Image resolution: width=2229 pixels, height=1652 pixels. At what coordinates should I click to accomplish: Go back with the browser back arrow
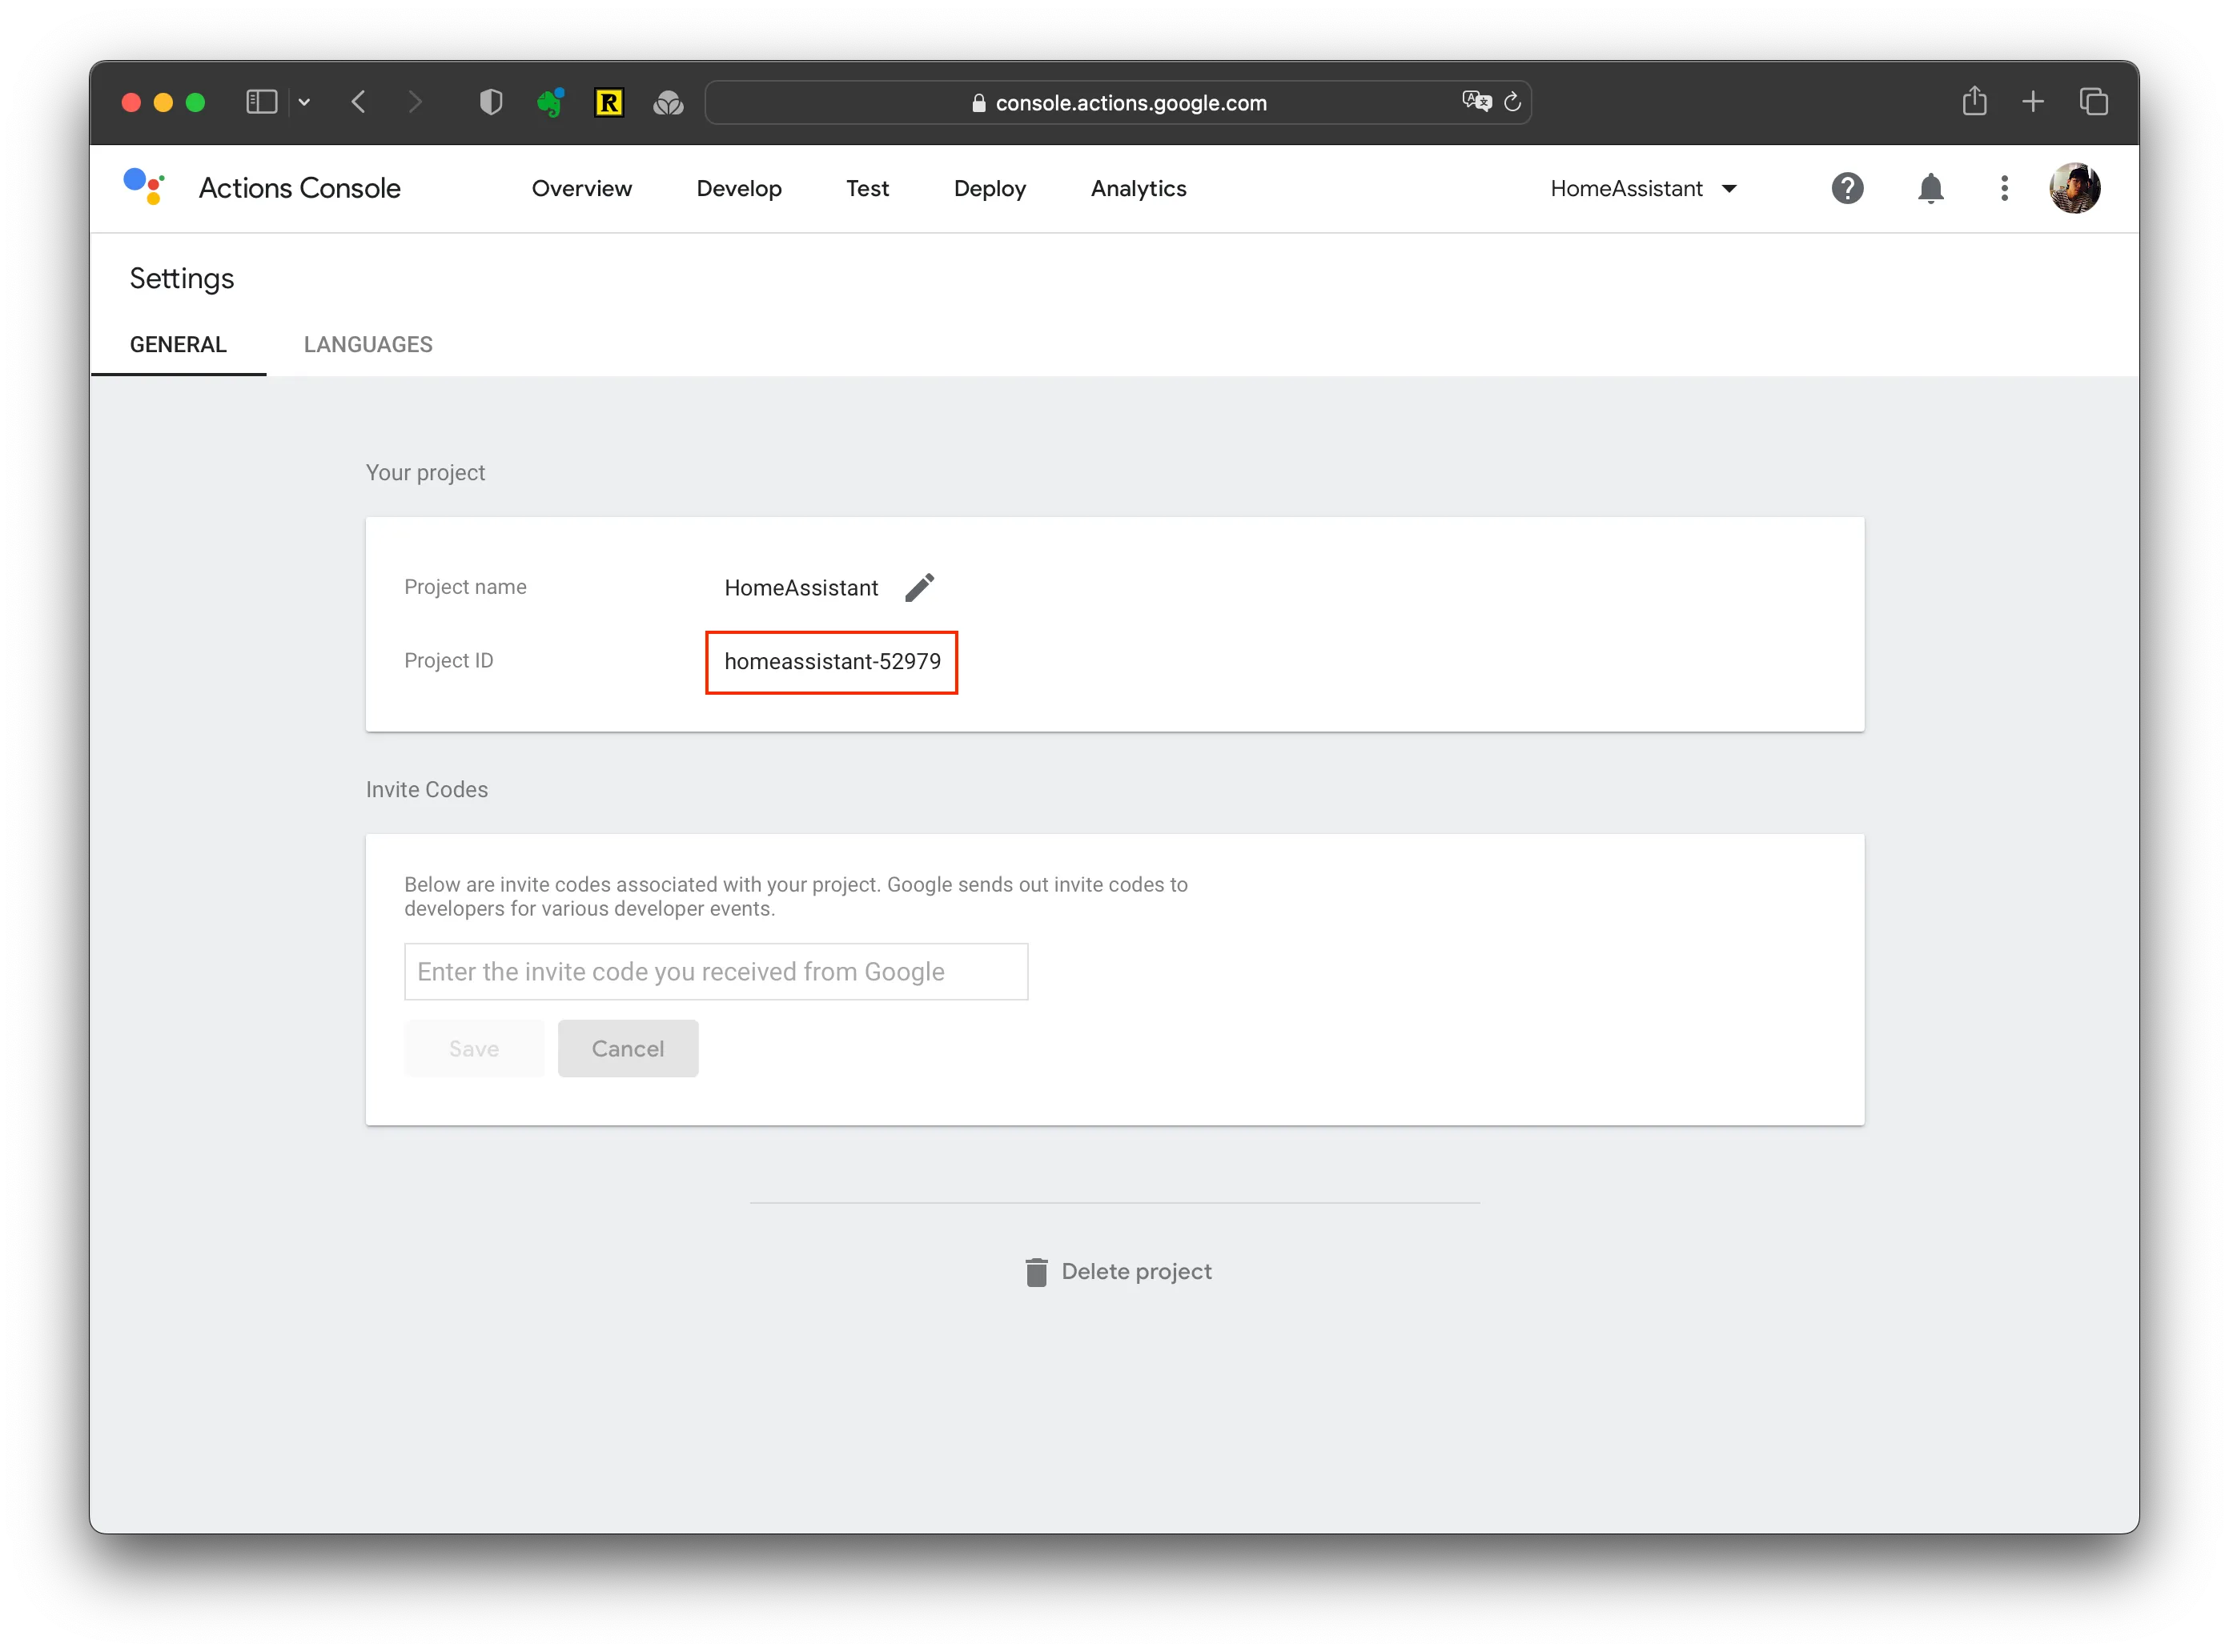[x=358, y=102]
